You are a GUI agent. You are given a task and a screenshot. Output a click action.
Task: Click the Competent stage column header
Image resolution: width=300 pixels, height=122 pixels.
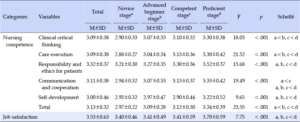[x=184, y=12]
